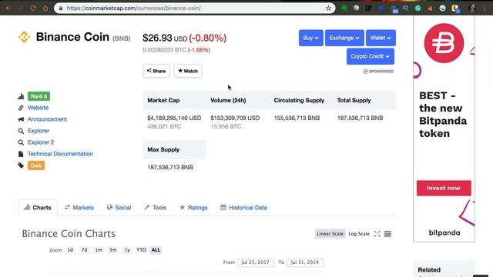The image size is (493, 277).
Task: Set chart zoom to 1d
Action: click(x=70, y=250)
